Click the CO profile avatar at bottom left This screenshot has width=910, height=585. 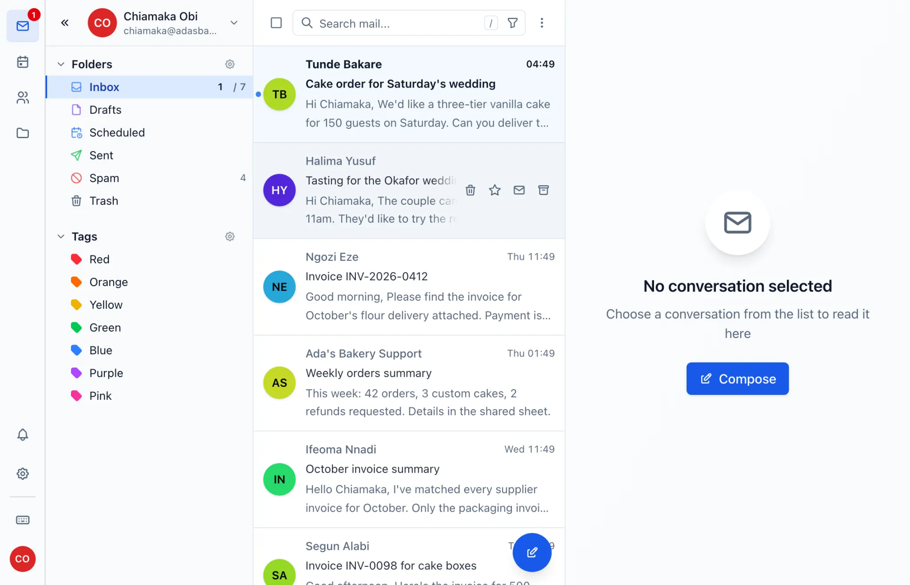(23, 559)
